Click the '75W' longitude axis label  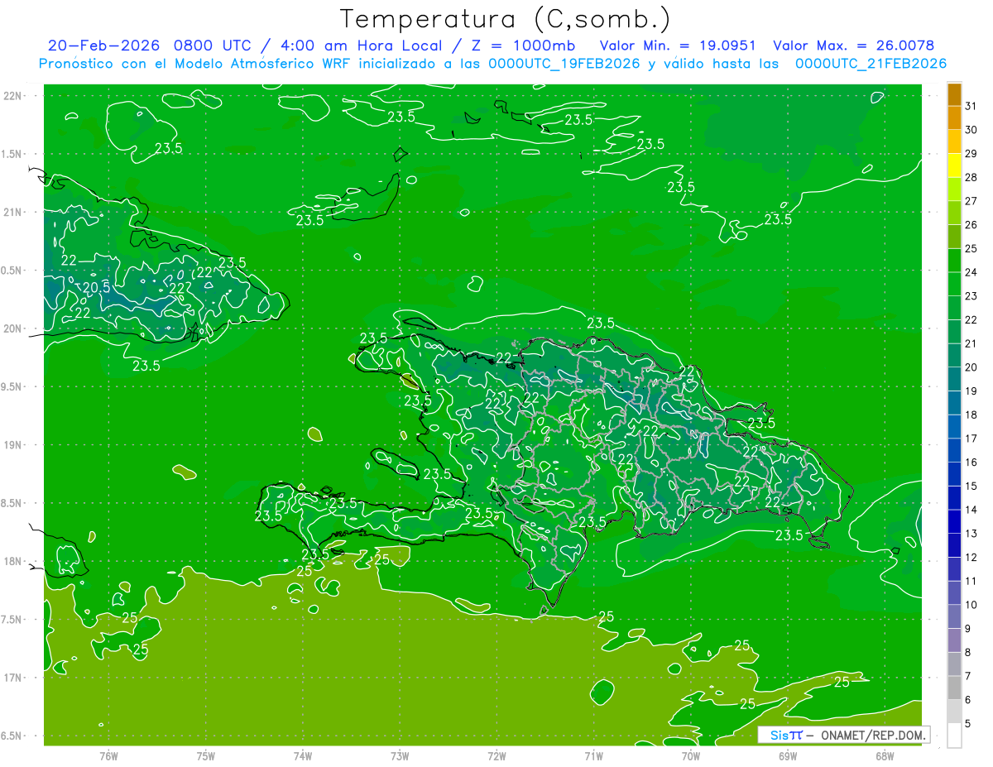coord(206,755)
